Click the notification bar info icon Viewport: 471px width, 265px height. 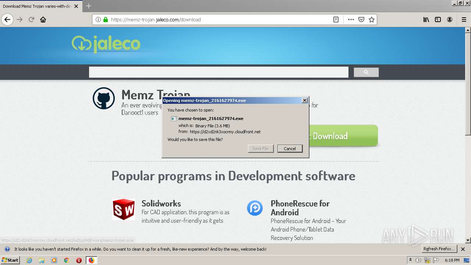(x=7, y=249)
